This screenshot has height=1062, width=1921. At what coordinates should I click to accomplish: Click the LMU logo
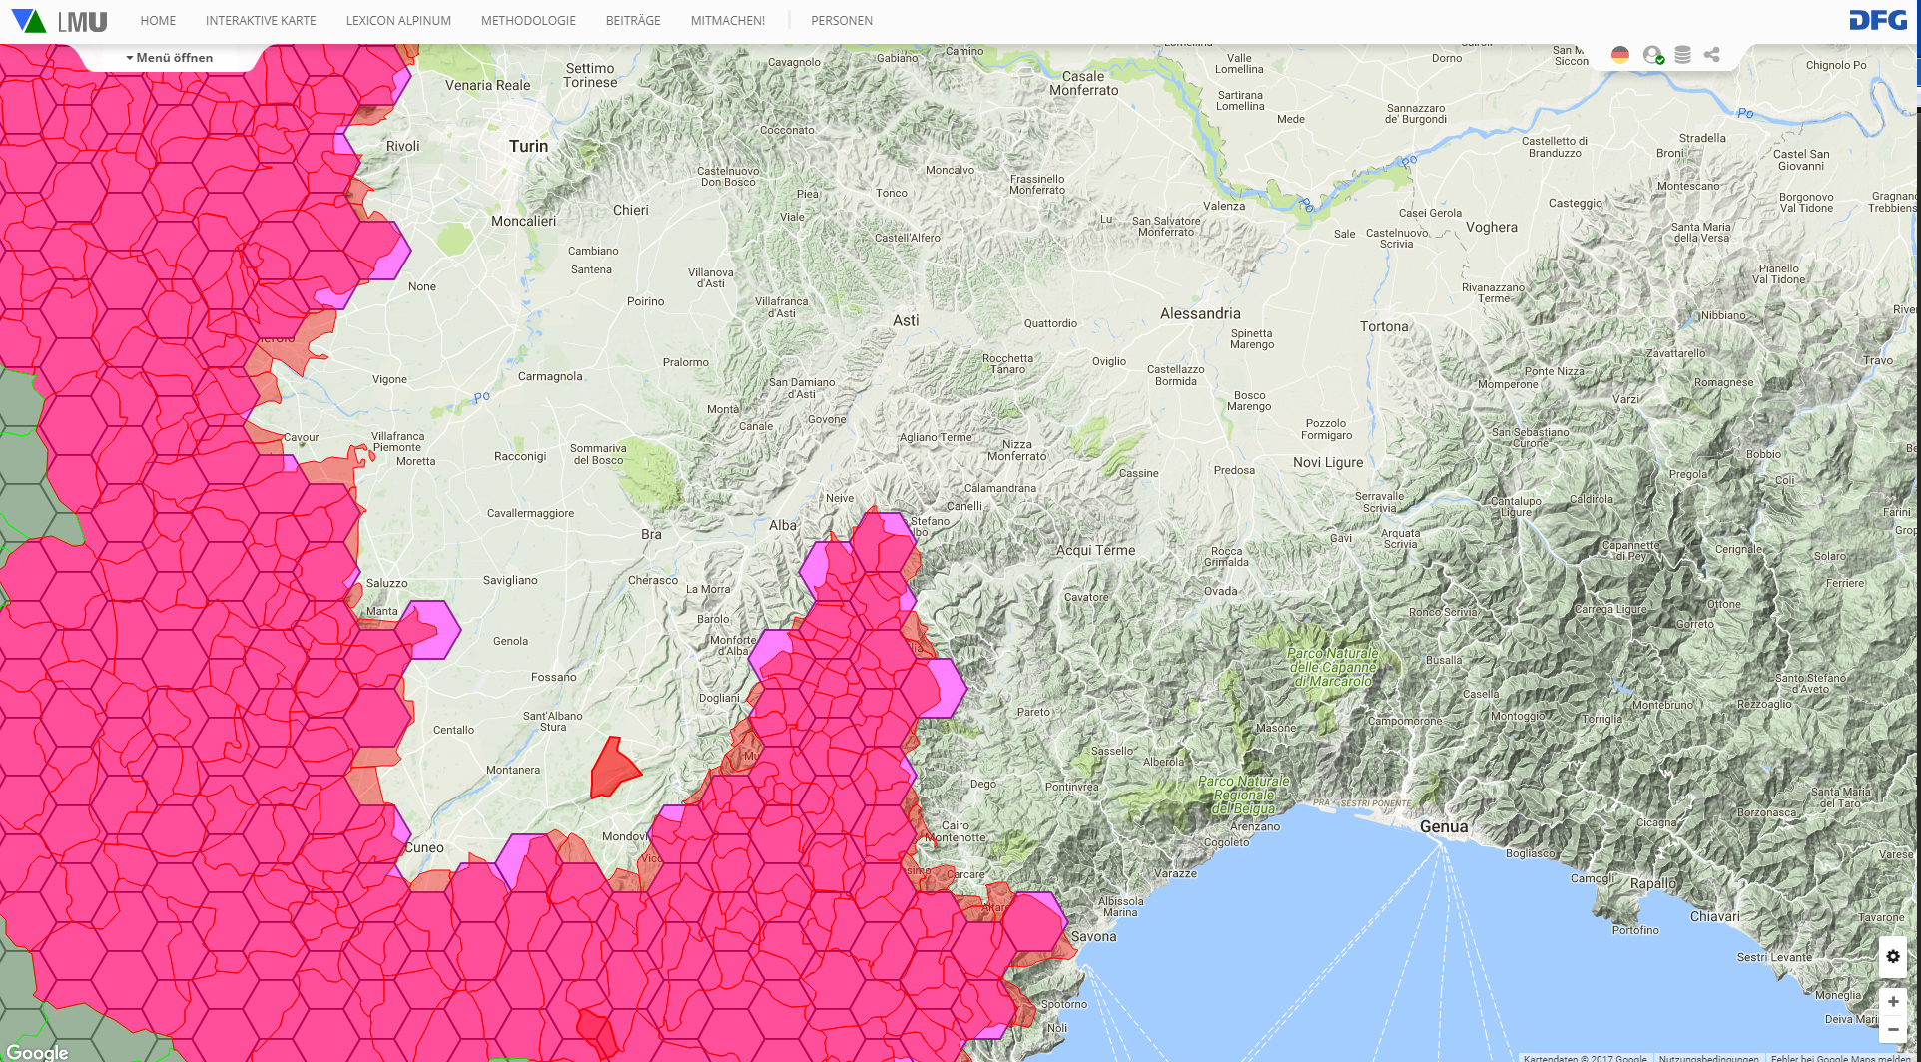[x=60, y=21]
